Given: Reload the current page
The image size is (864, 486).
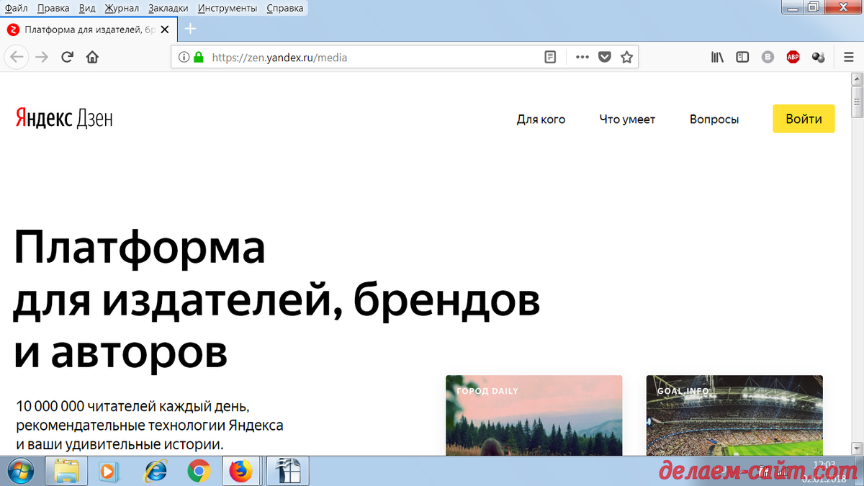Looking at the screenshot, I should (x=68, y=58).
